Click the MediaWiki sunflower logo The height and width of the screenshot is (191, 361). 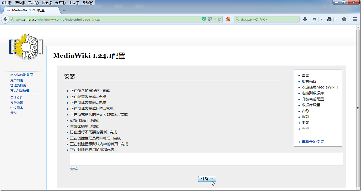click(x=26, y=46)
